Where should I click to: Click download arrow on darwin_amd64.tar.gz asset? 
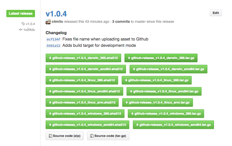click(134, 69)
